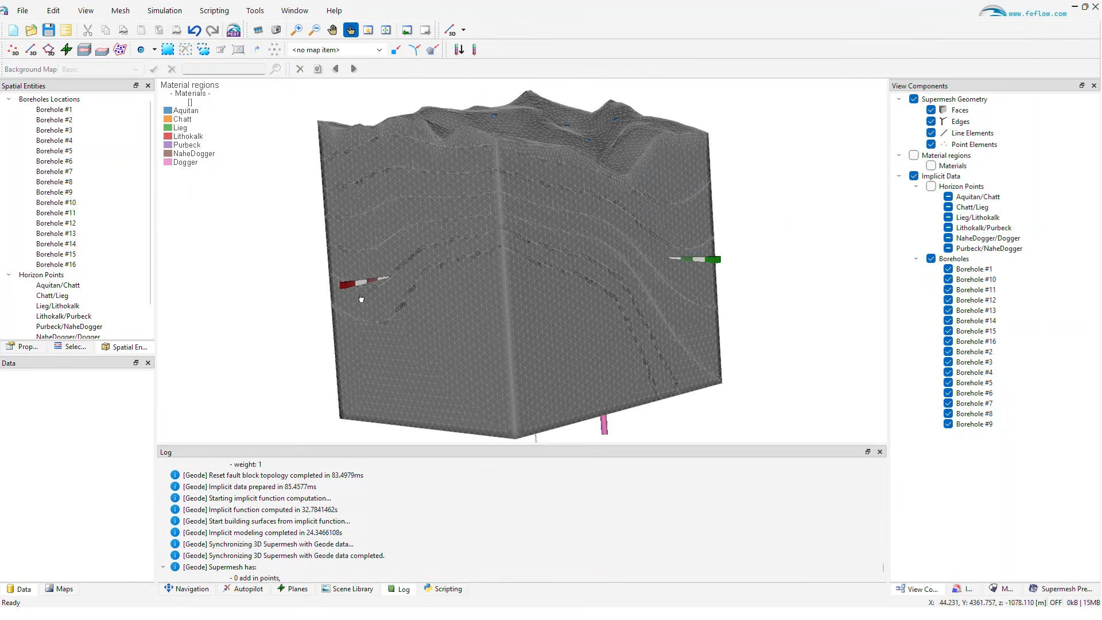Screen dimensions: 1102x620
Task: Switch to the Navigation tab
Action: (x=187, y=589)
